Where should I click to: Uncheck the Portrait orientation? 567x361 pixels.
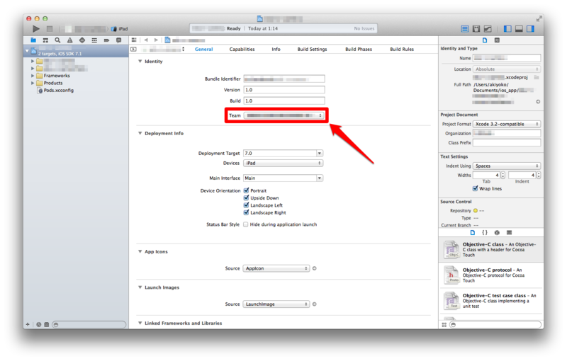[246, 190]
